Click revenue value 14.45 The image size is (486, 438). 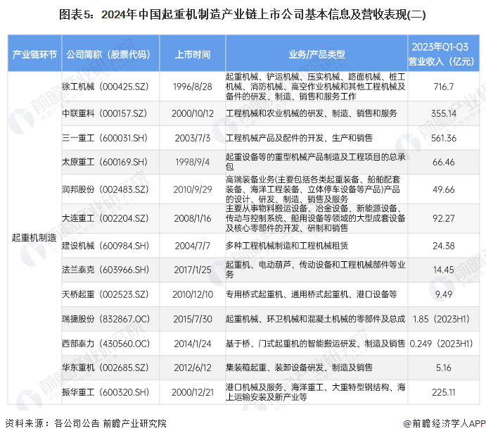click(x=444, y=270)
